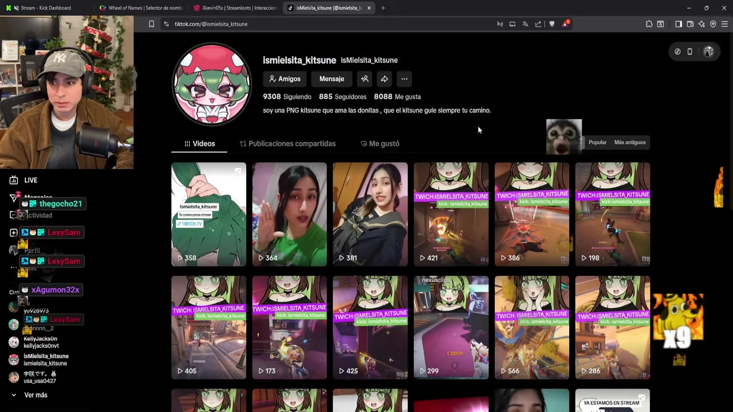Click the phone app icon in floating pill
The image size is (733, 412).
(x=689, y=51)
